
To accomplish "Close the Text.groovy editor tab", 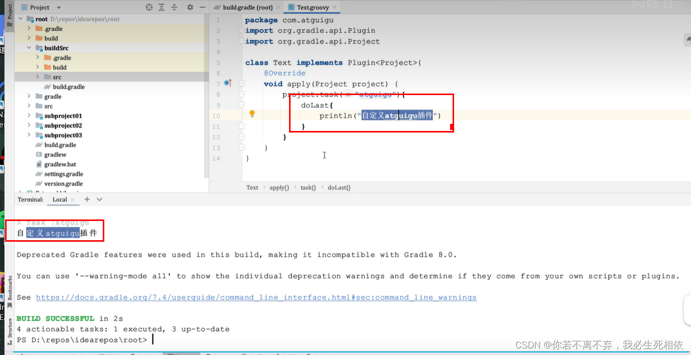I will point(334,8).
